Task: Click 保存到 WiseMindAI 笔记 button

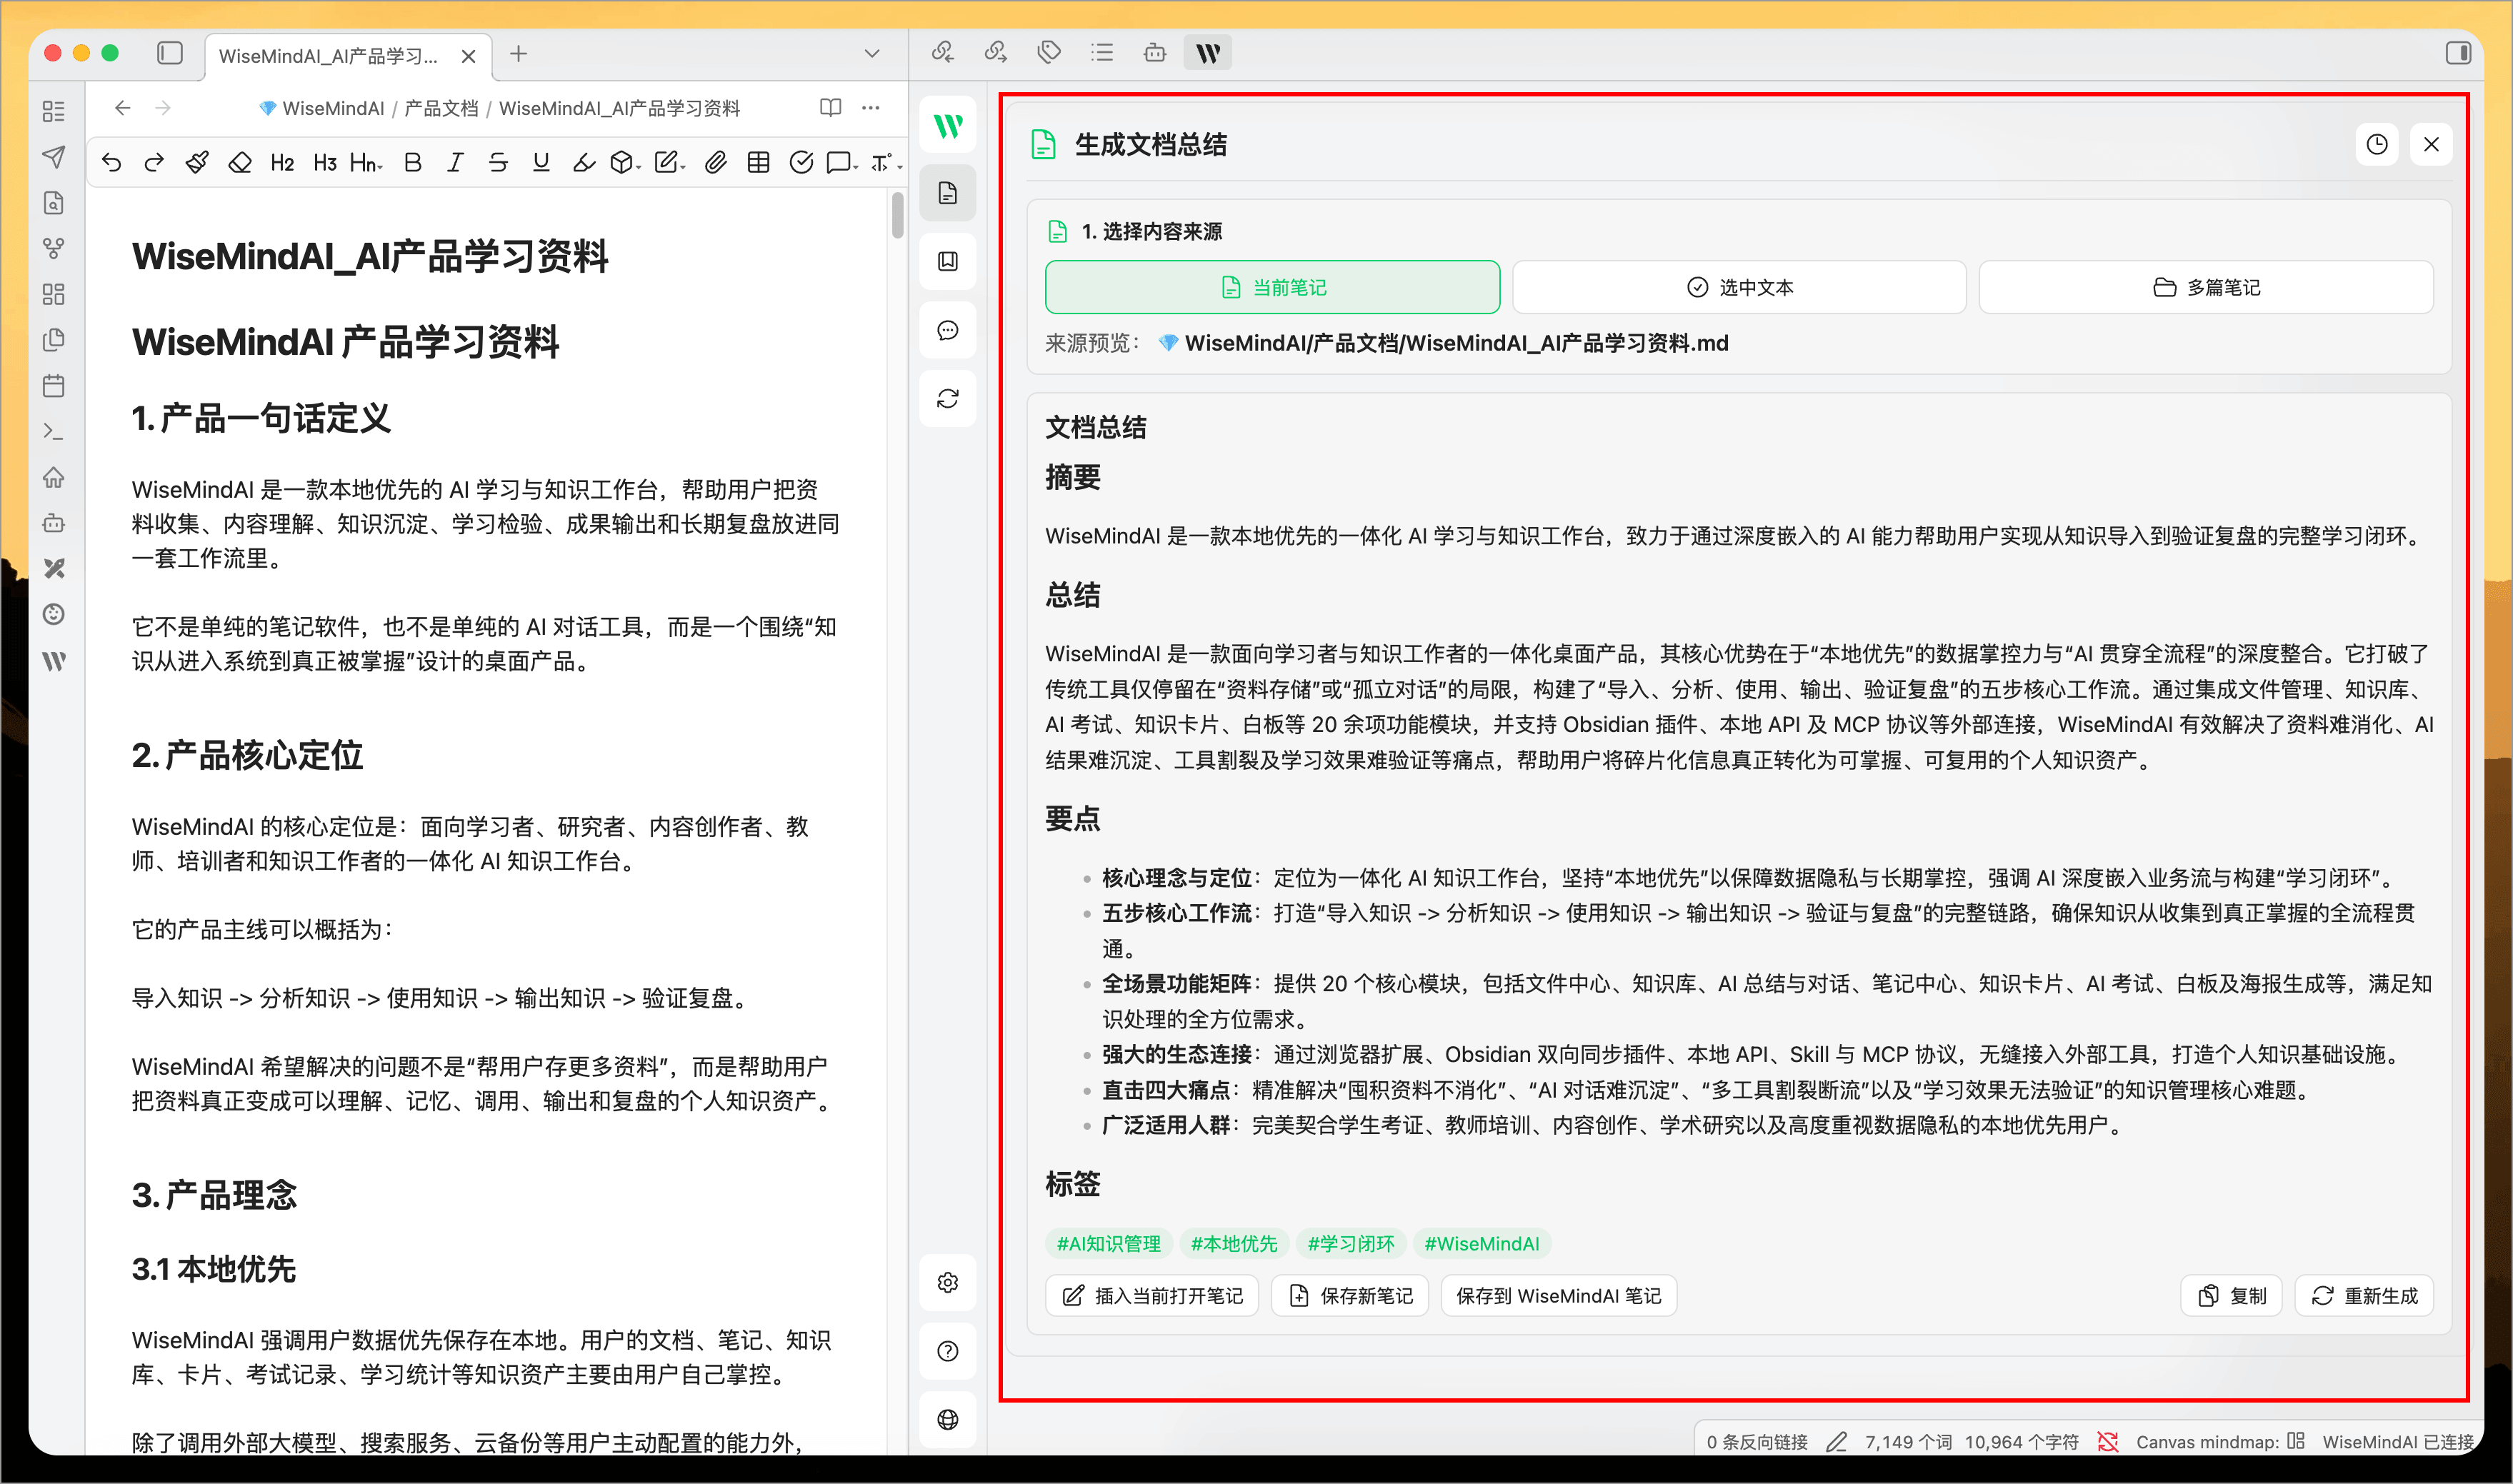Action: point(1558,1296)
